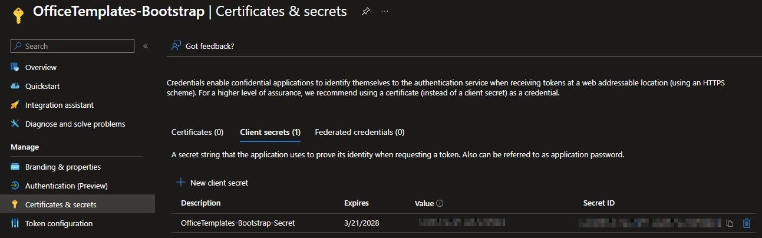Viewport: 762px width, 238px height.
Task: Open Branding & properties
Action: point(62,167)
